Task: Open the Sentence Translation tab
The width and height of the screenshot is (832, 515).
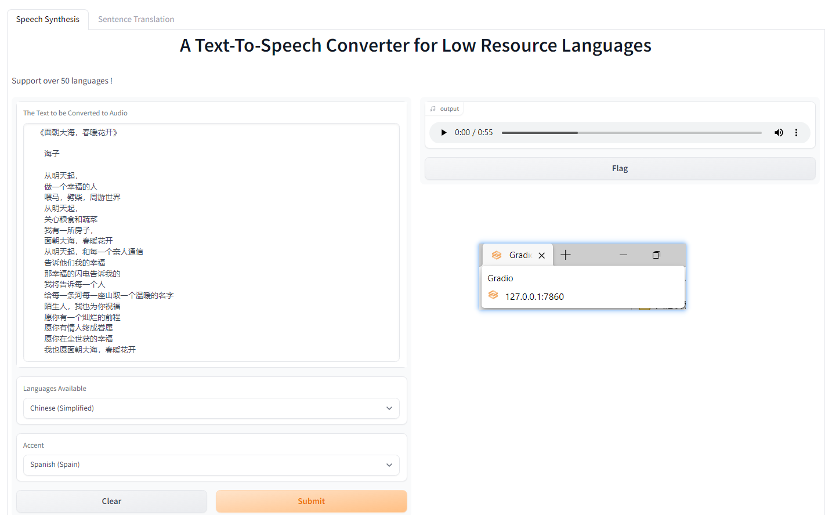Action: 136,19
